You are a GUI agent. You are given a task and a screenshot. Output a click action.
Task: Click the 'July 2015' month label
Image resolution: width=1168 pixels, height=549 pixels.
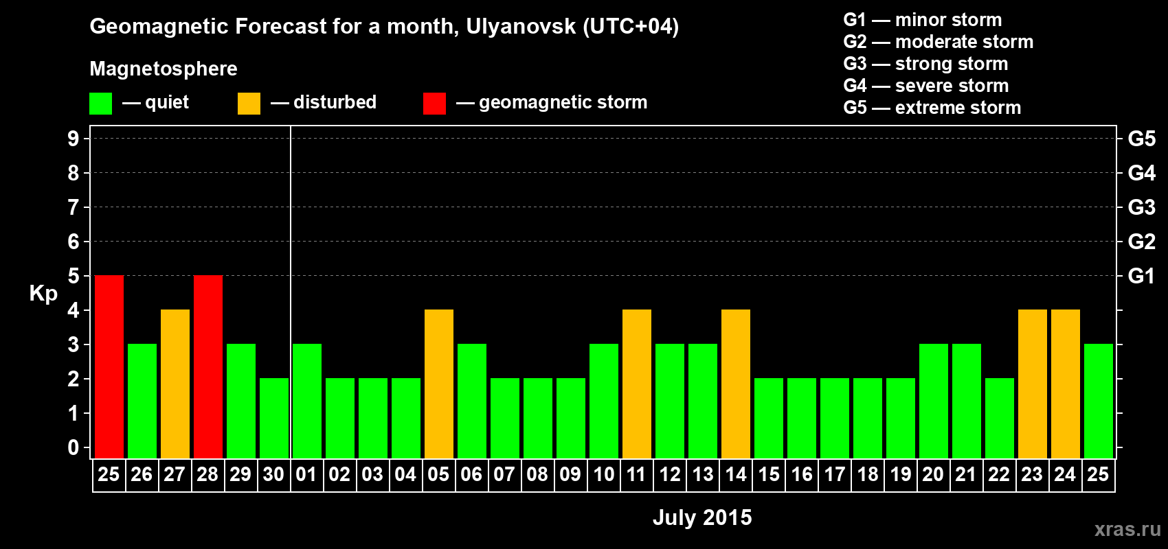[702, 517]
